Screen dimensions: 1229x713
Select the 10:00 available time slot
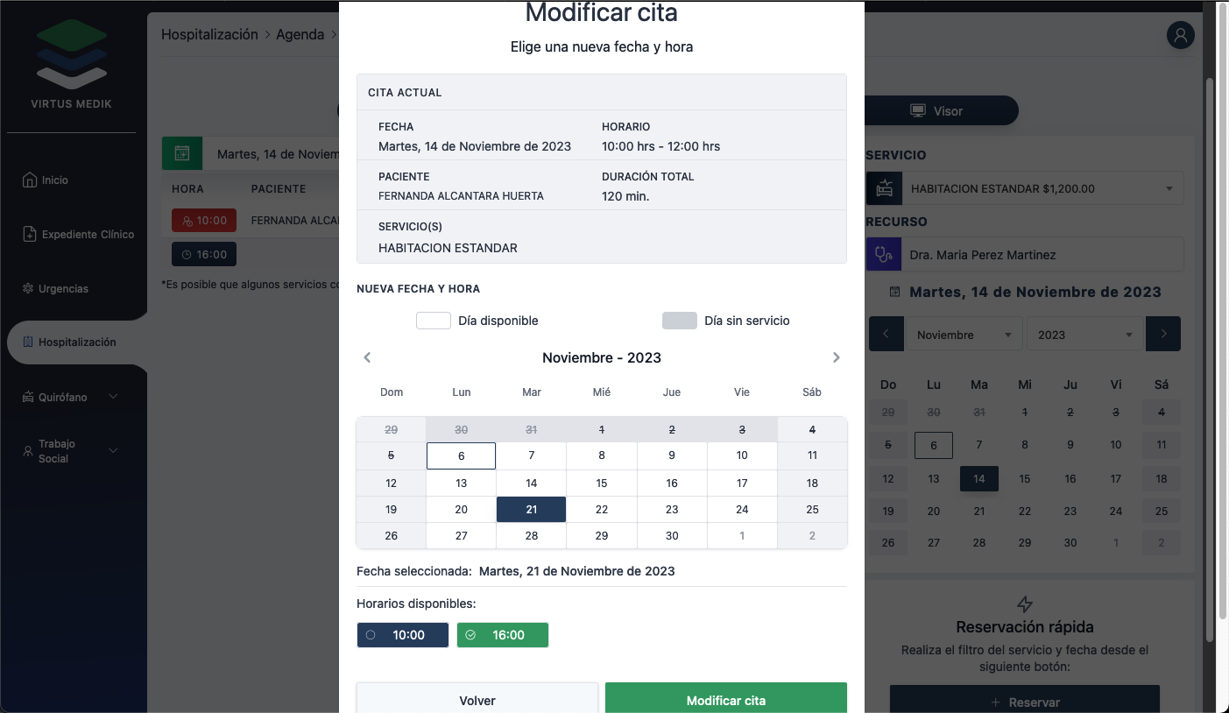[403, 635]
